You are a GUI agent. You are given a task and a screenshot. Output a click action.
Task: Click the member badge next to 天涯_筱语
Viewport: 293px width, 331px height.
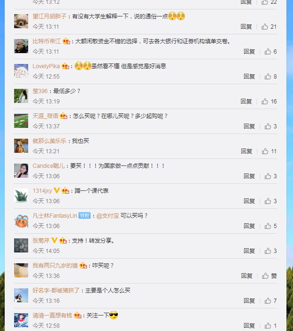(x=63, y=116)
